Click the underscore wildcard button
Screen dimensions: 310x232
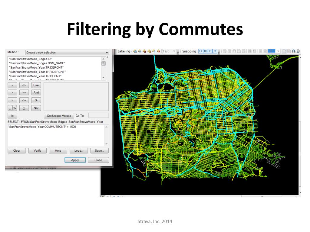pyautogui.click(x=10, y=108)
